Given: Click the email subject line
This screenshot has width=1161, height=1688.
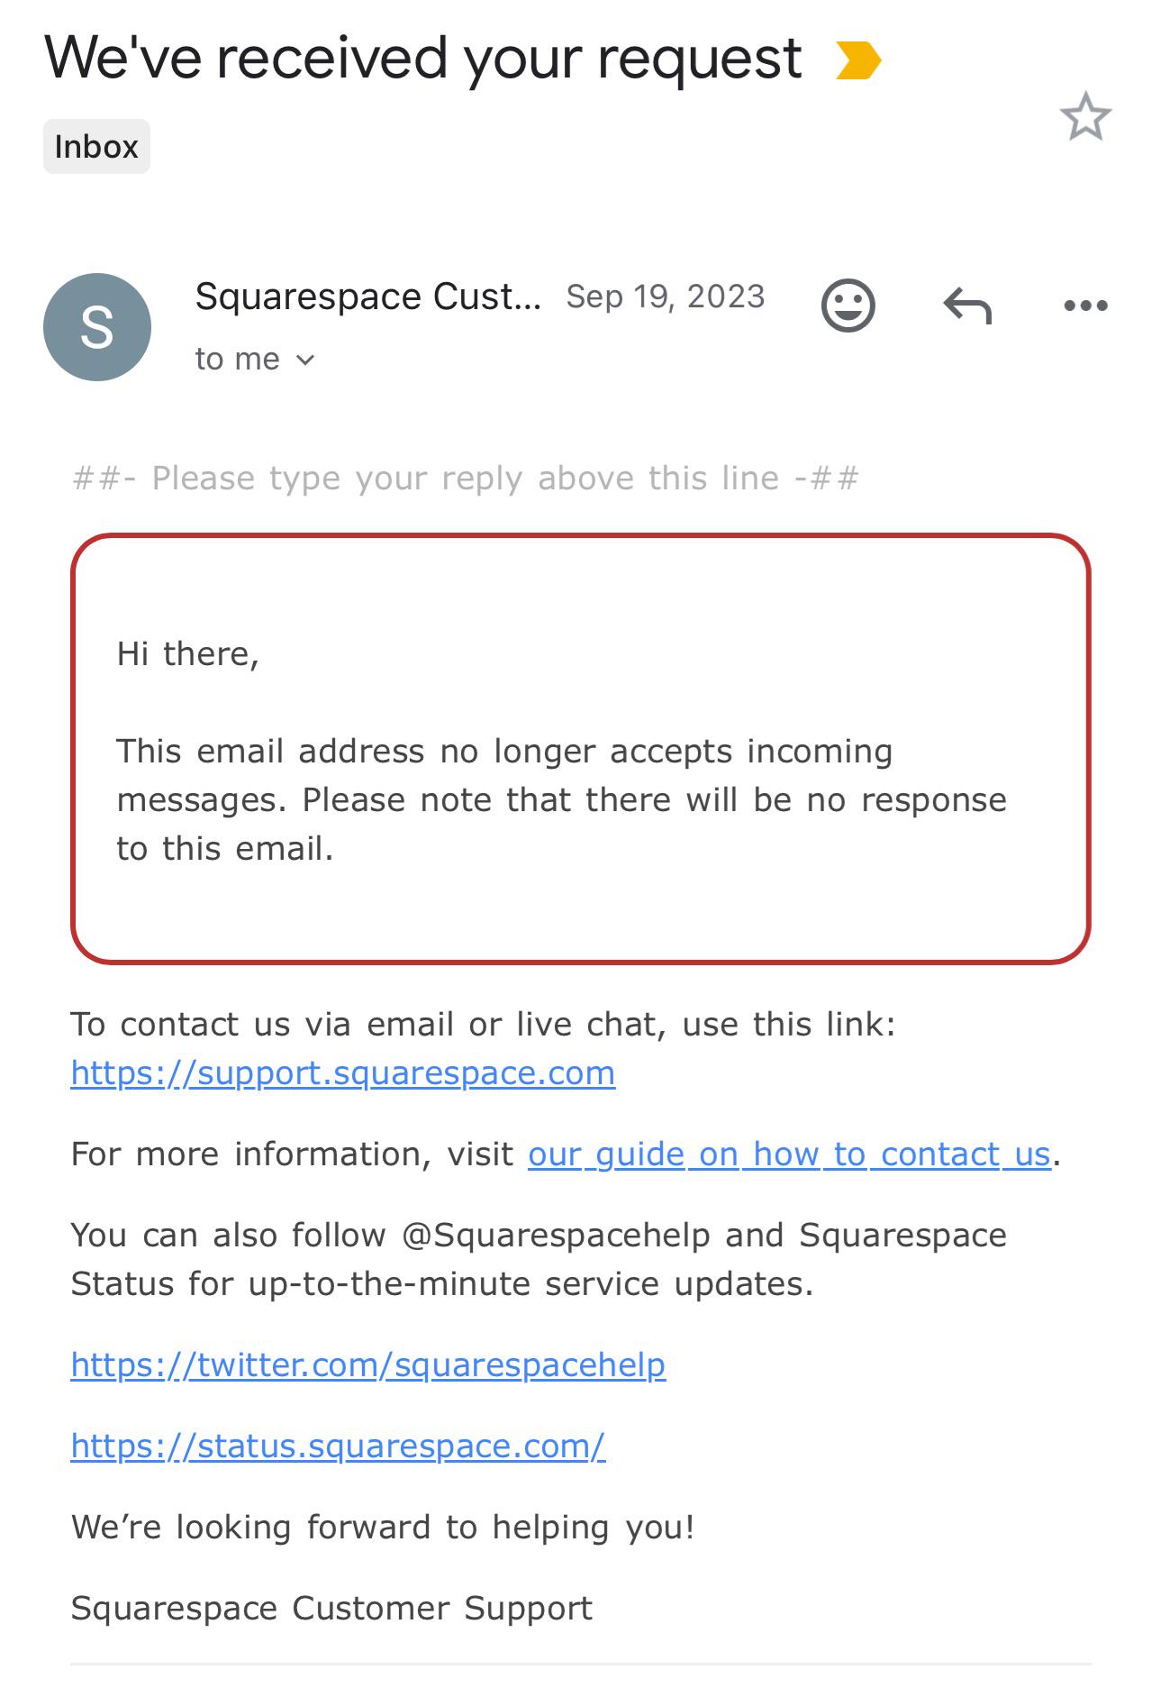Looking at the screenshot, I should [423, 57].
